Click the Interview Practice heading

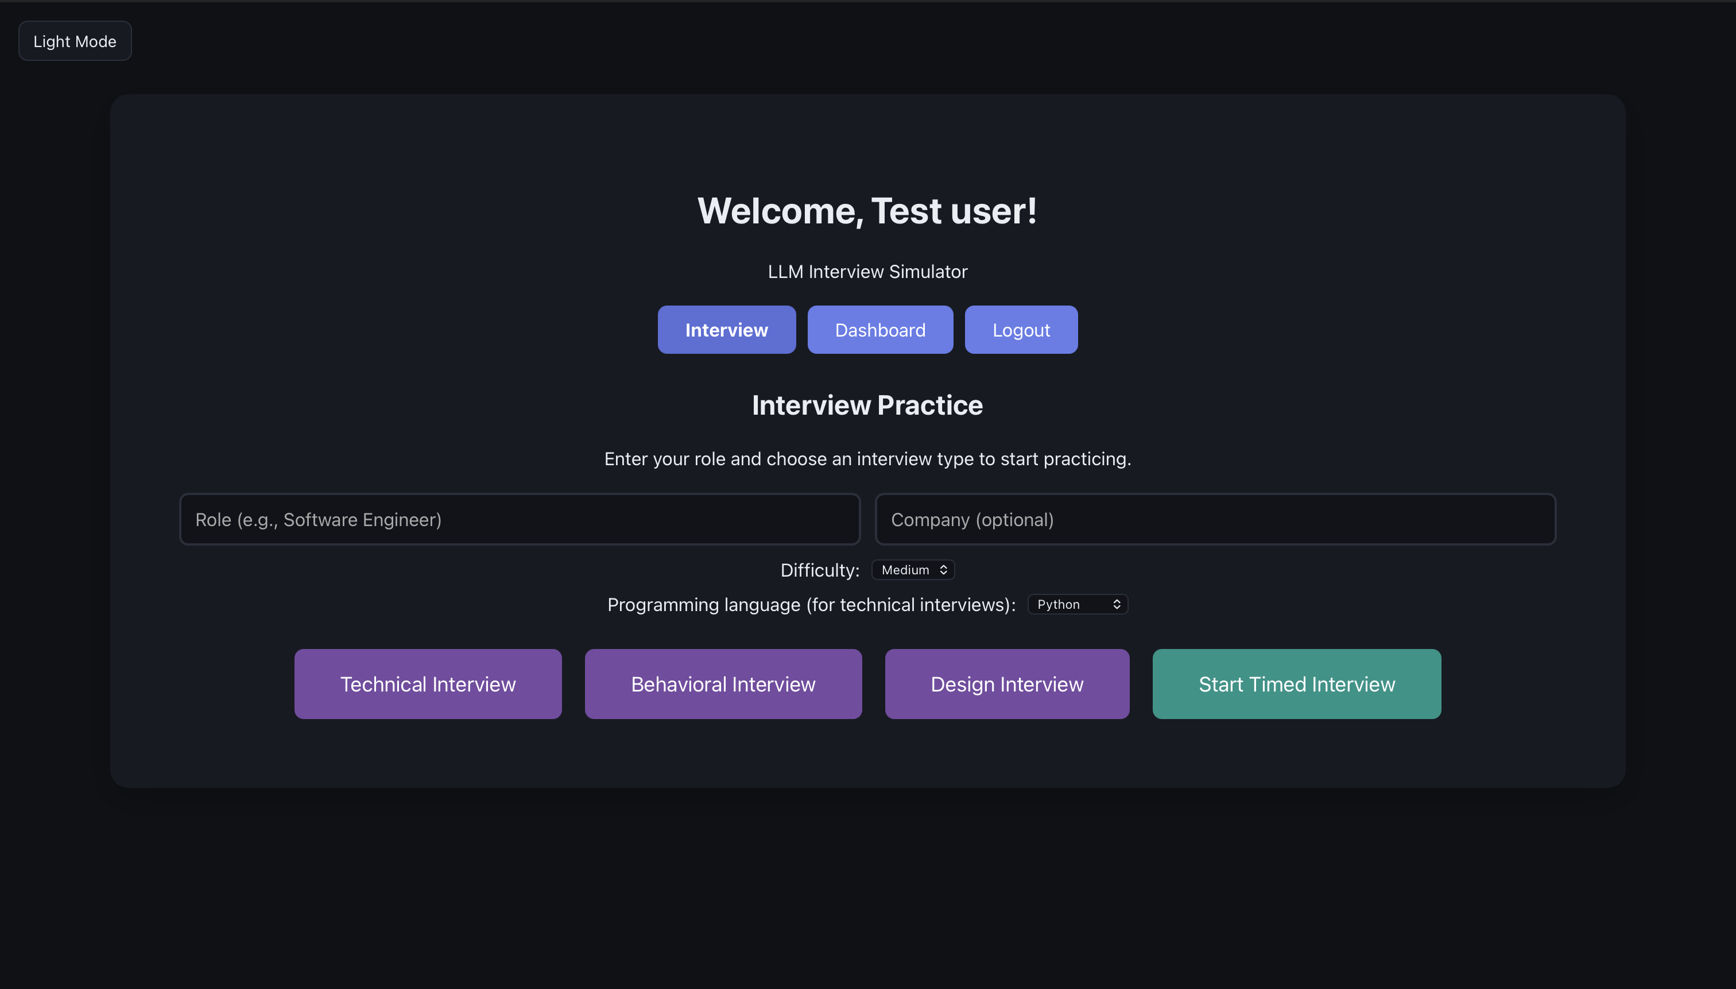coord(867,405)
